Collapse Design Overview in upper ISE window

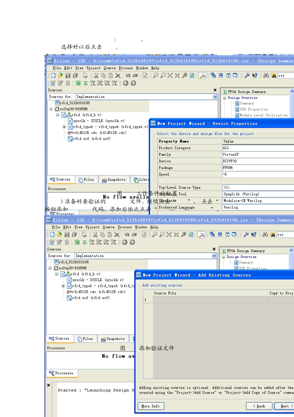pyautogui.click(x=224, y=98)
